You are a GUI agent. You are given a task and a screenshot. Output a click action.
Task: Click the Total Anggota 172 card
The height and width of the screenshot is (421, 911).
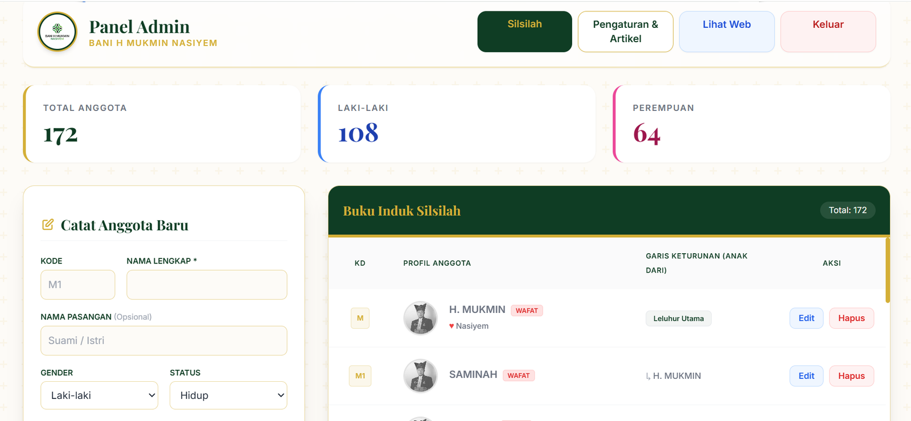click(x=162, y=124)
